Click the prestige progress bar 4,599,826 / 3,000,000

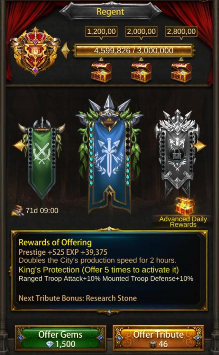pos(134,50)
